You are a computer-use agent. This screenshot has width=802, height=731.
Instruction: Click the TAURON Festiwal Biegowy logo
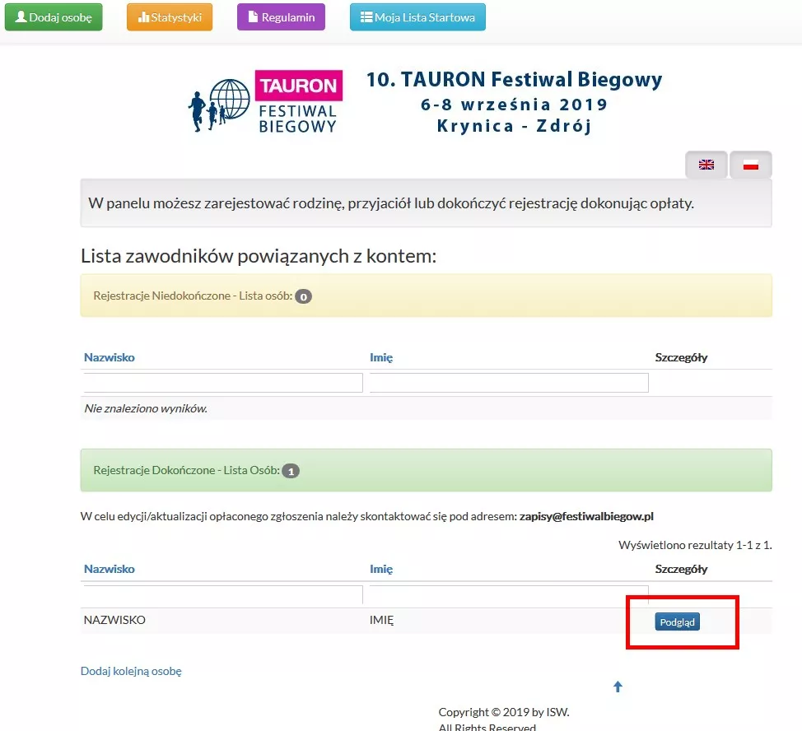tap(263, 102)
